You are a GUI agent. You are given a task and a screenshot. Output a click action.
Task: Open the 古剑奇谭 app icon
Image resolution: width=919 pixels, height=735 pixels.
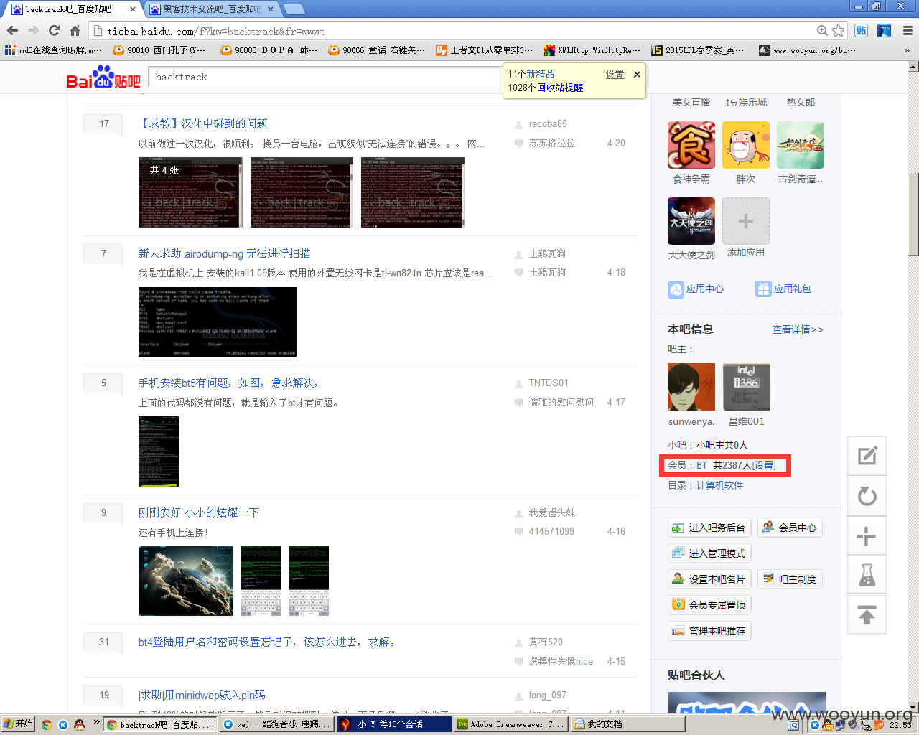coord(801,145)
